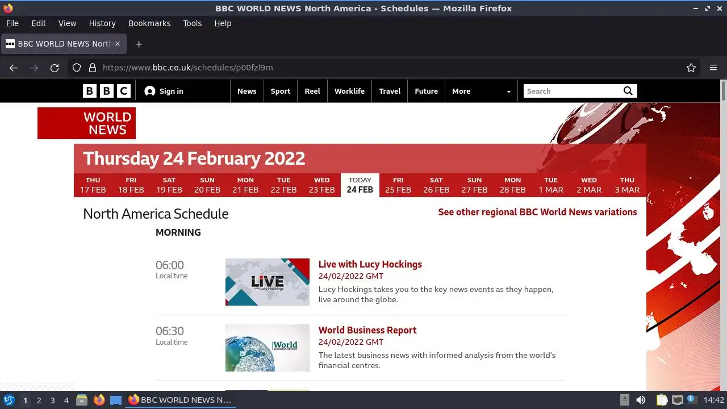
Task: Click the Live with Lucy Hockings thumbnail
Action: [x=268, y=282]
